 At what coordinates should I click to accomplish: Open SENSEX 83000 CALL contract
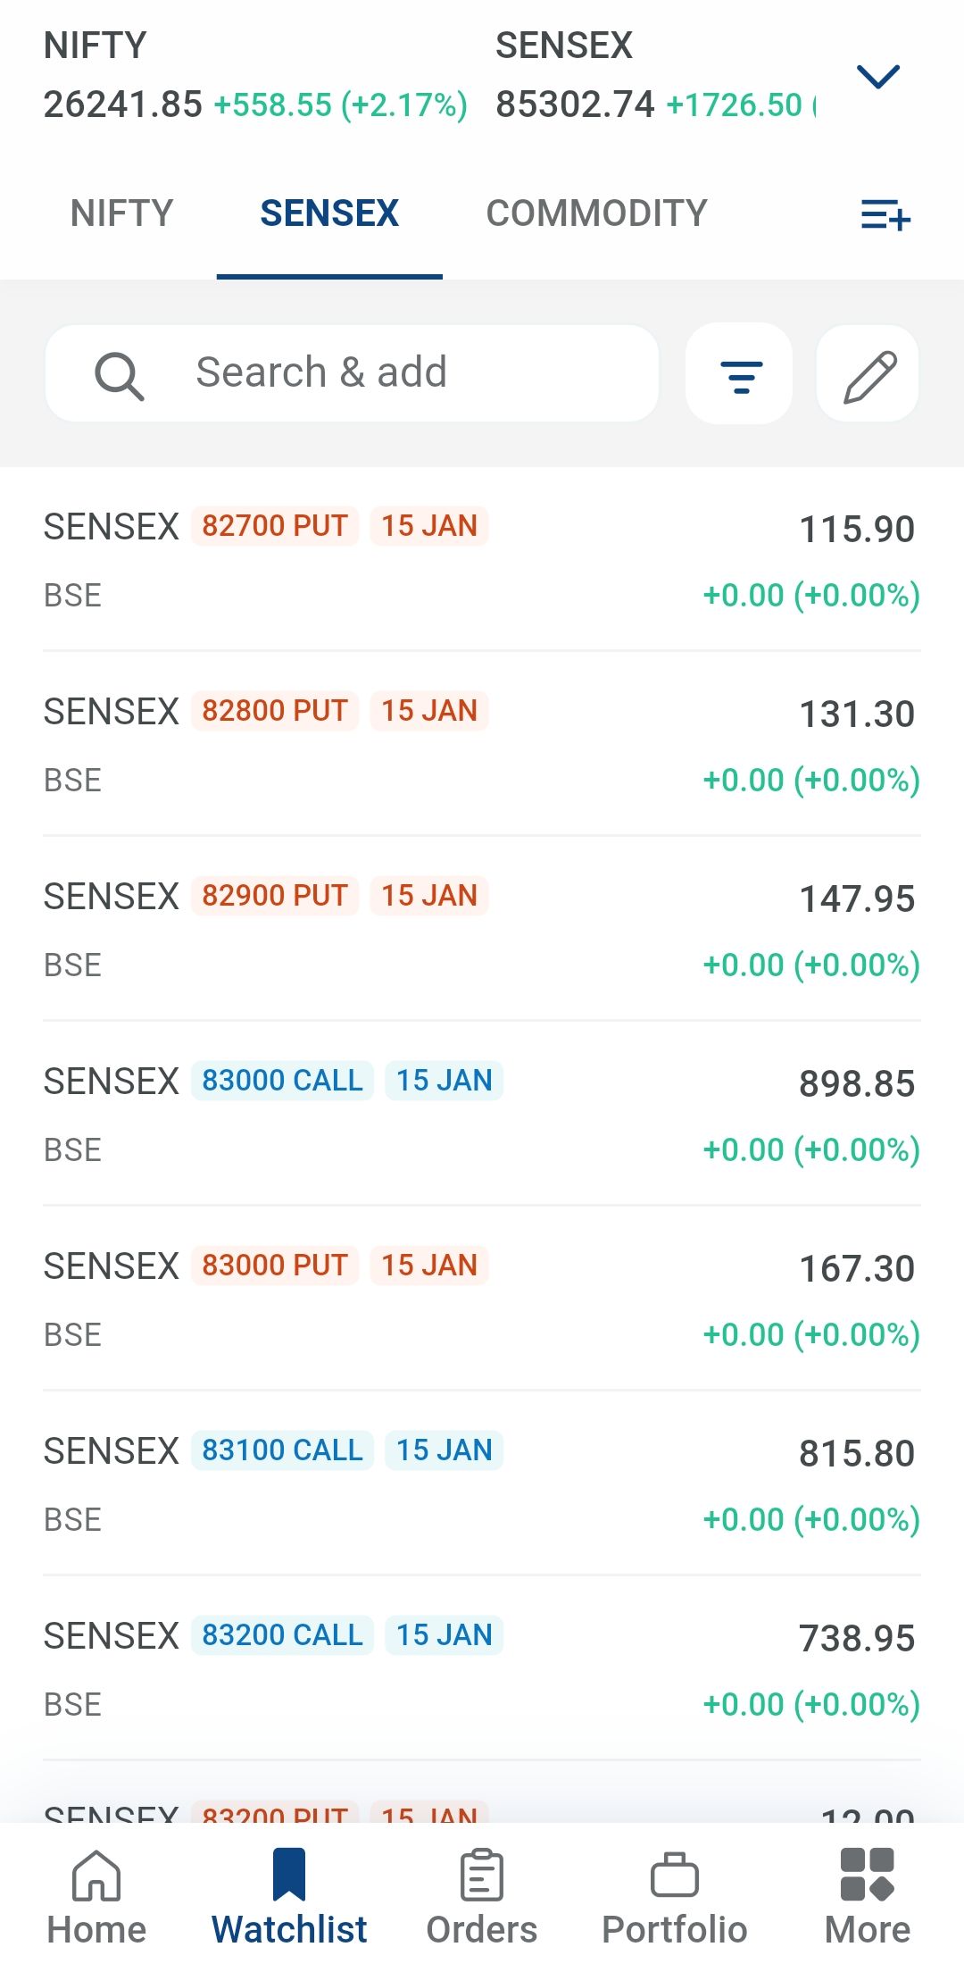pyautogui.click(x=482, y=1115)
